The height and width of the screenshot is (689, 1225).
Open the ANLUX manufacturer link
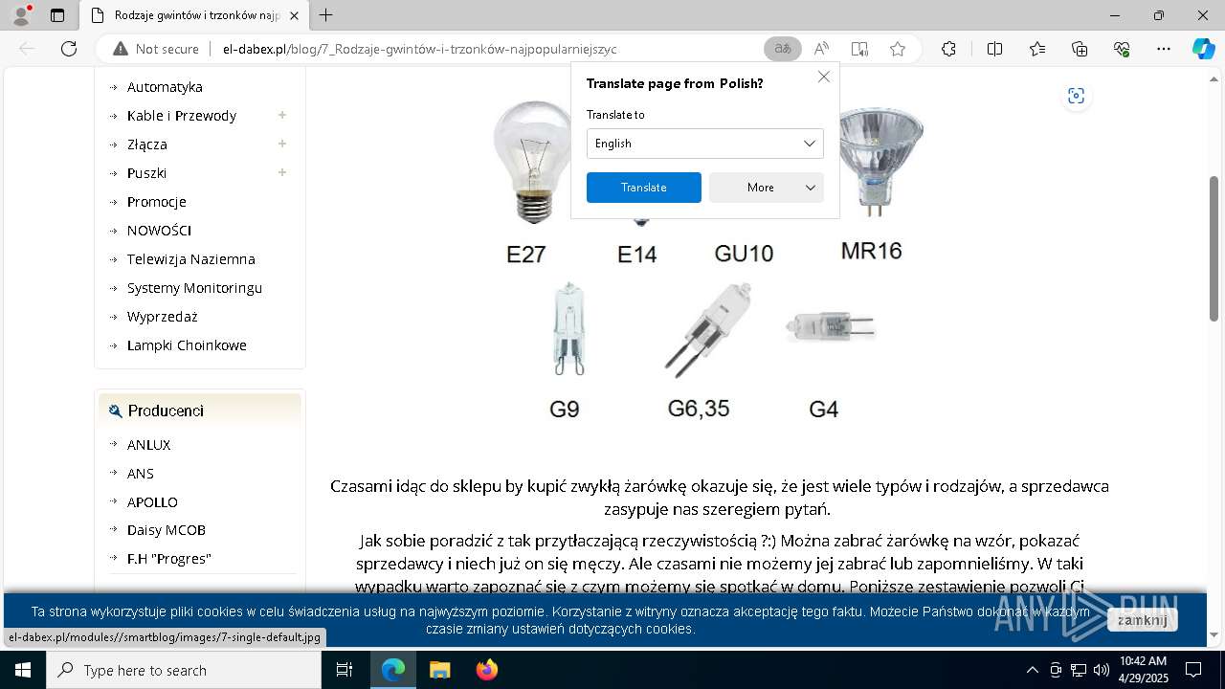pyautogui.click(x=148, y=445)
